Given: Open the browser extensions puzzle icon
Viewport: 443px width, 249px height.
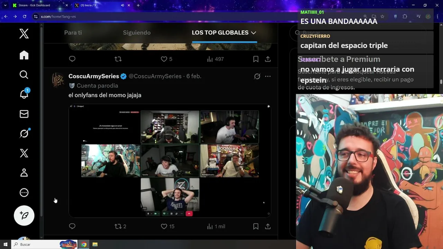Looking at the screenshot, I should click(x=405, y=16).
